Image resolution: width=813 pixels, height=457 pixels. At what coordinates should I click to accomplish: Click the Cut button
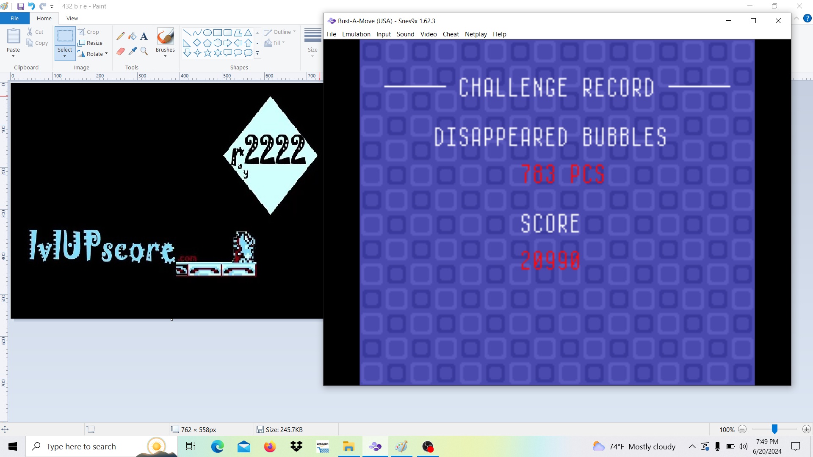(x=35, y=32)
